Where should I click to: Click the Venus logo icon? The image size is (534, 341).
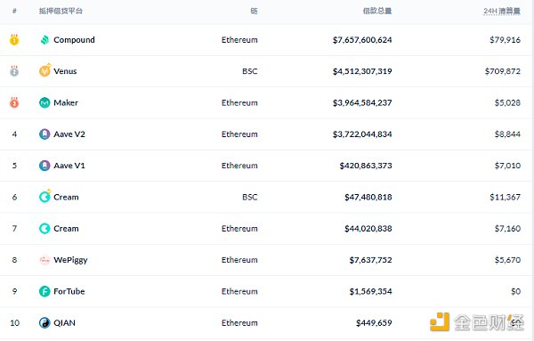pyautogui.click(x=45, y=70)
